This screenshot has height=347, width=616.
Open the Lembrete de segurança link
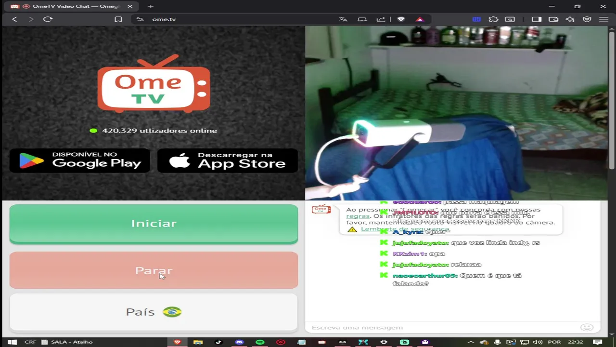[405, 229]
